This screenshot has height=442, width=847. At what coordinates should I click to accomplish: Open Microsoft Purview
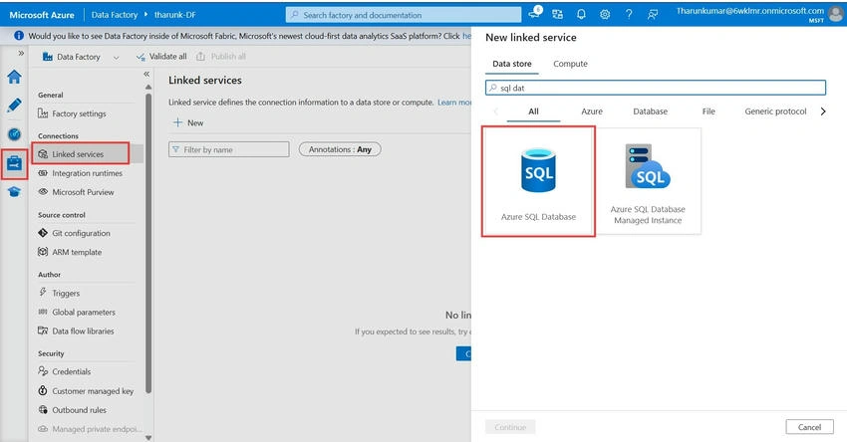(x=83, y=192)
